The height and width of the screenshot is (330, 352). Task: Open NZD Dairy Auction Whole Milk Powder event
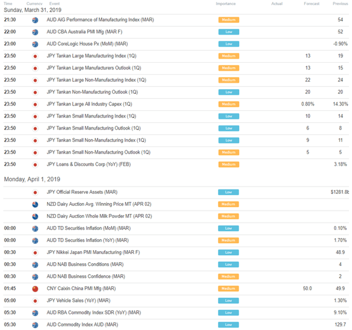click(x=99, y=216)
